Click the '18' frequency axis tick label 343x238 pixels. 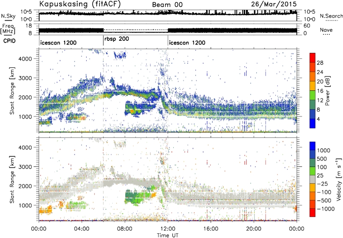click(x=29, y=26)
